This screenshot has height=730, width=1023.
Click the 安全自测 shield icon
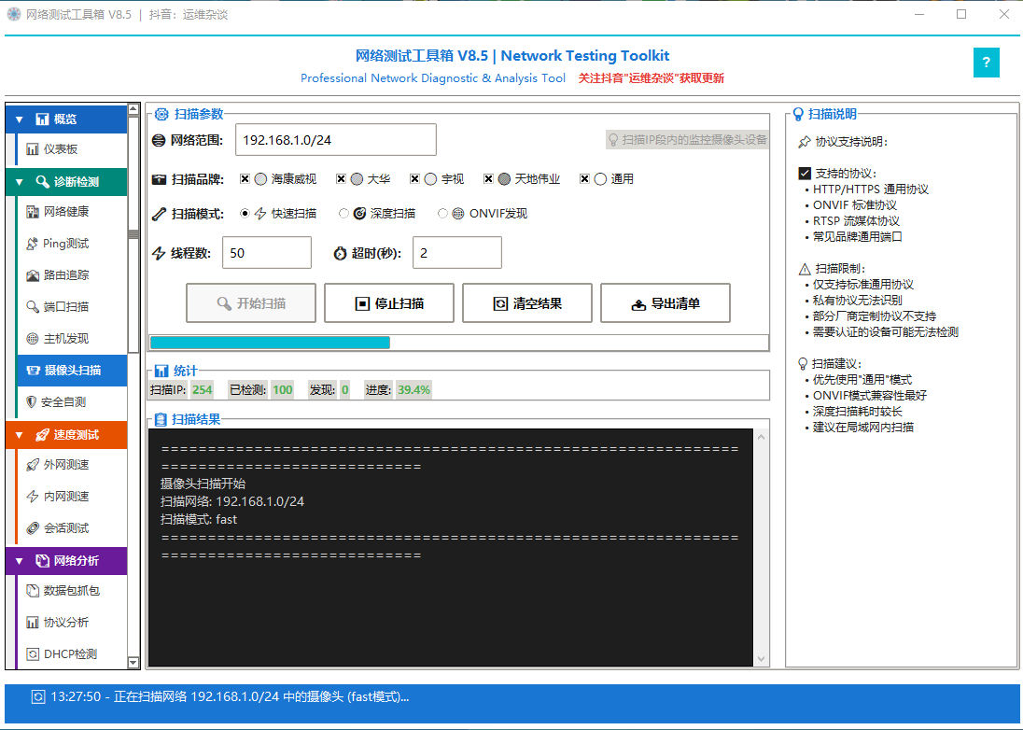[31, 401]
